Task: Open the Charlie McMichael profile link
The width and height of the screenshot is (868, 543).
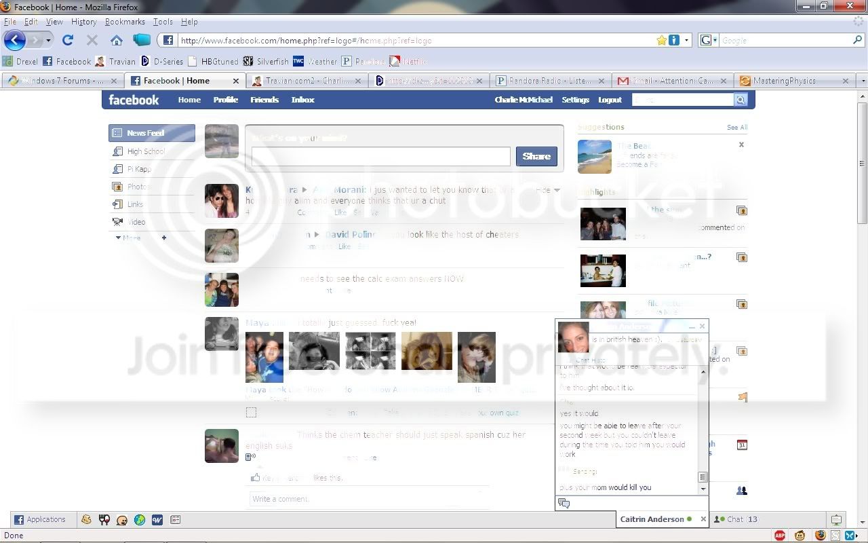Action: click(x=524, y=100)
